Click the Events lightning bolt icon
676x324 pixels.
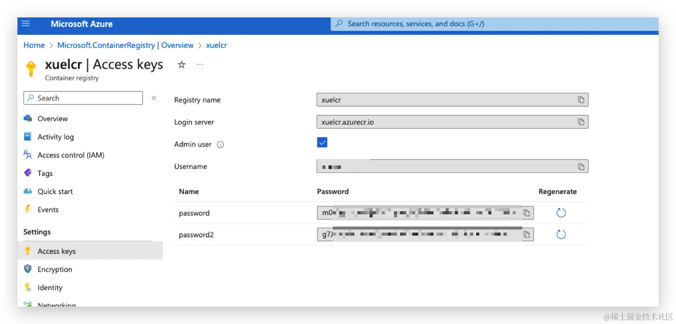(x=28, y=209)
